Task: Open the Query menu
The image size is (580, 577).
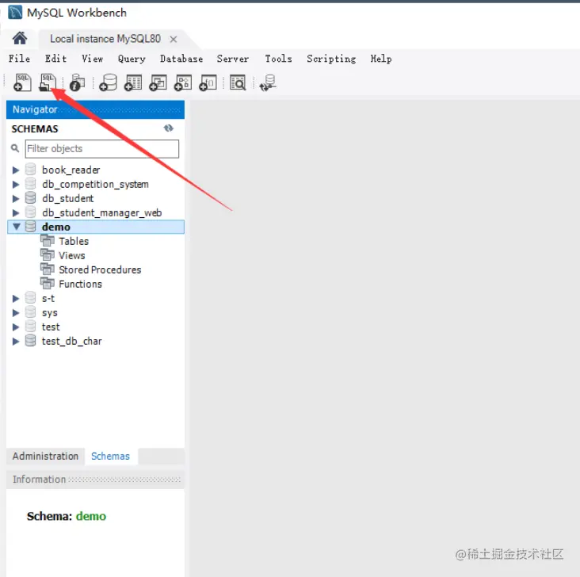Action: pos(132,59)
